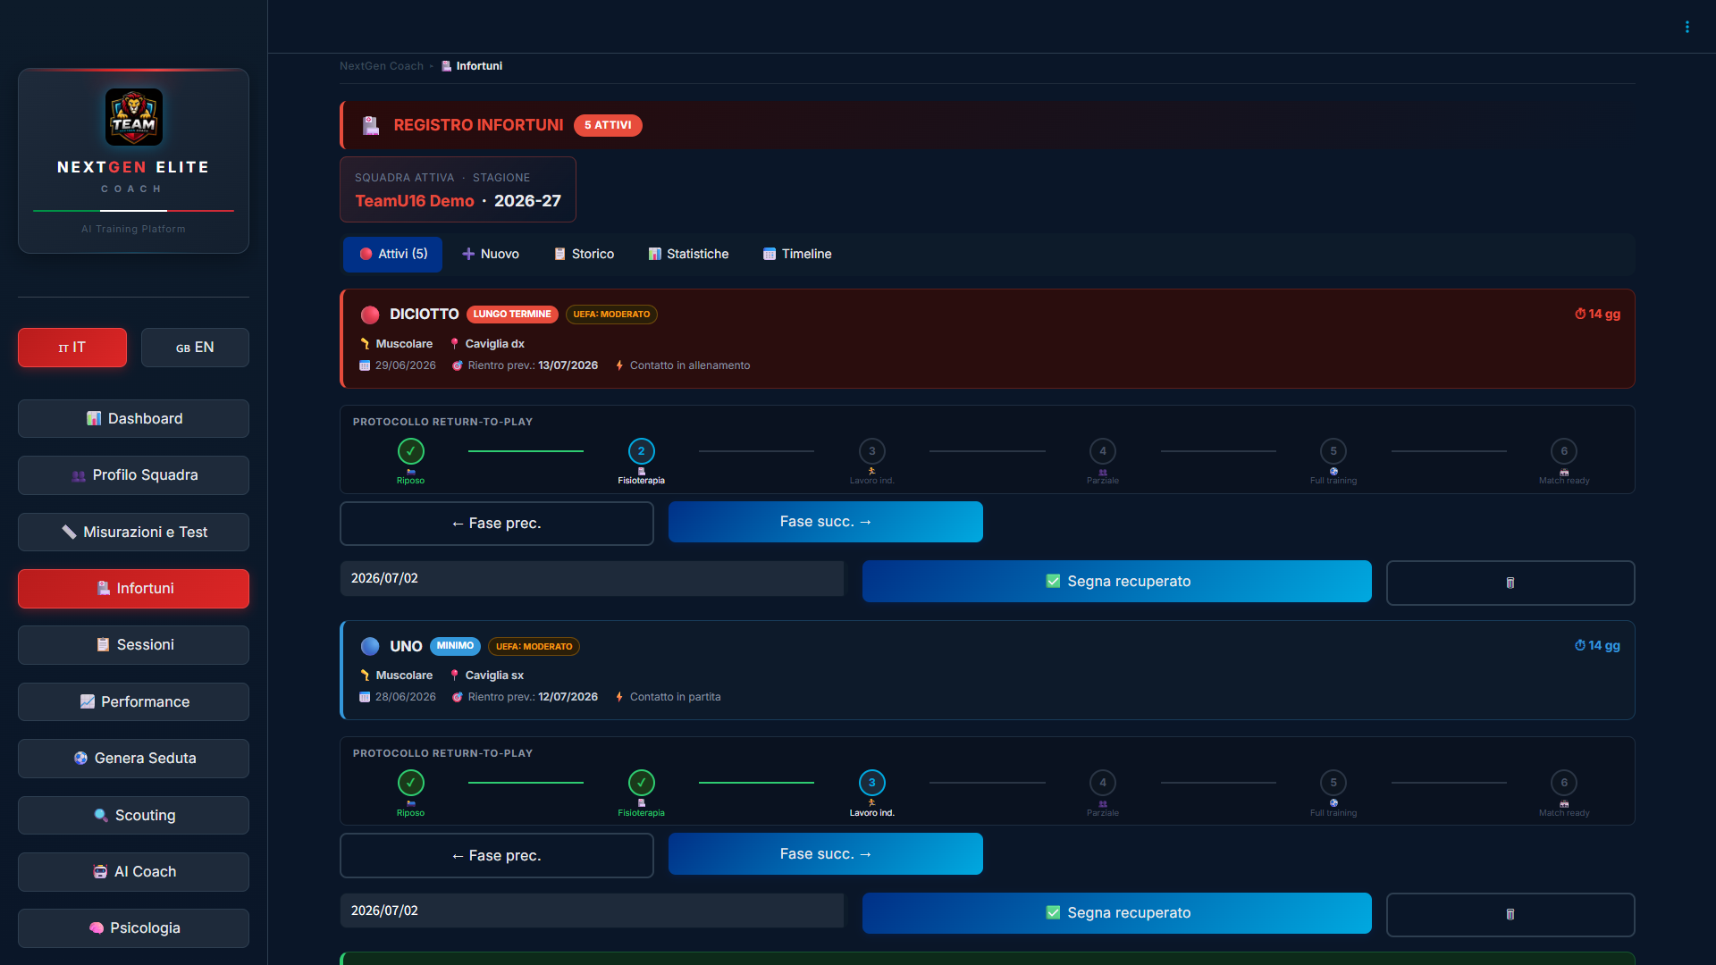
Task: Open Psicologia in the sidebar
Action: [x=134, y=928]
